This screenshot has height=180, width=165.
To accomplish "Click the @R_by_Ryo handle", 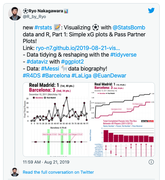I will (34, 17).
